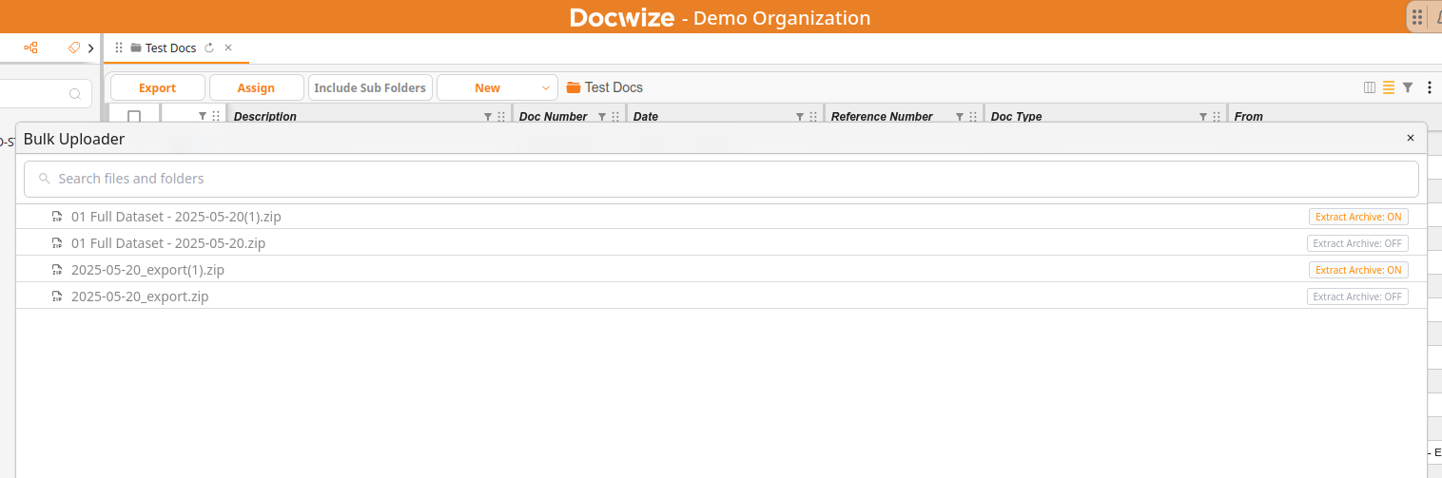The image size is (1442, 478).
Task: Refresh the Test Docs tab
Action: coord(209,48)
